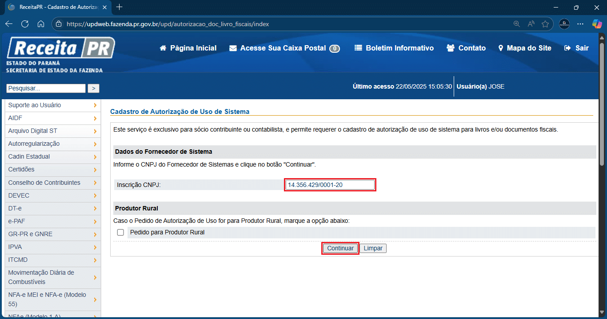Screen dimensions: 607x319
Task: Open the Copilot icon in browser toolbar
Action: pos(597,24)
